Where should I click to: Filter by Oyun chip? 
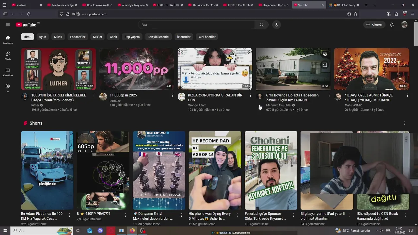click(43, 37)
